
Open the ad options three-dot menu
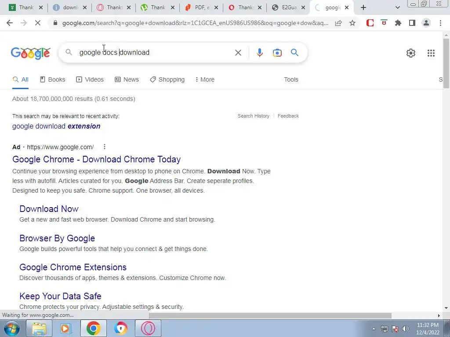coord(105,147)
